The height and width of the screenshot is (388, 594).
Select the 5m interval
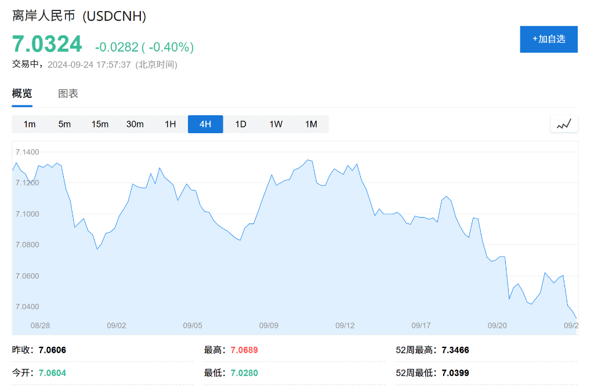64,125
